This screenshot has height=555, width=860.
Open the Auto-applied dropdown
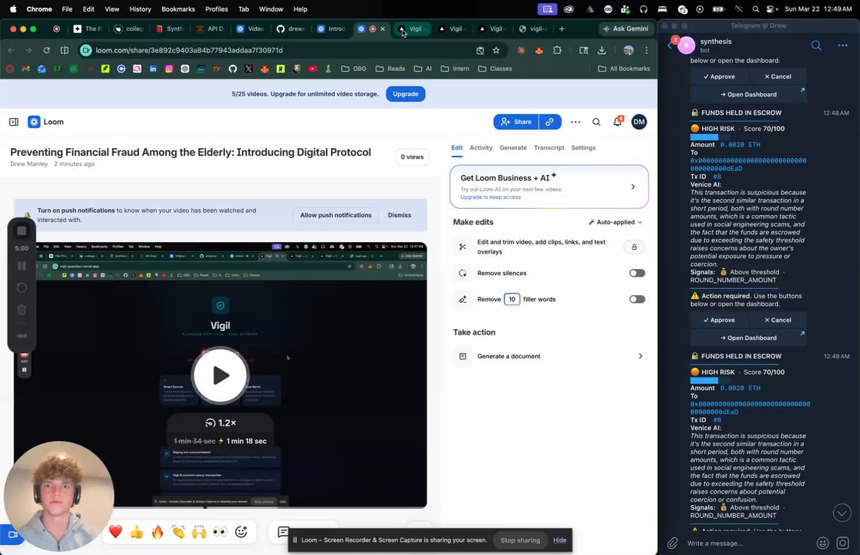(615, 222)
